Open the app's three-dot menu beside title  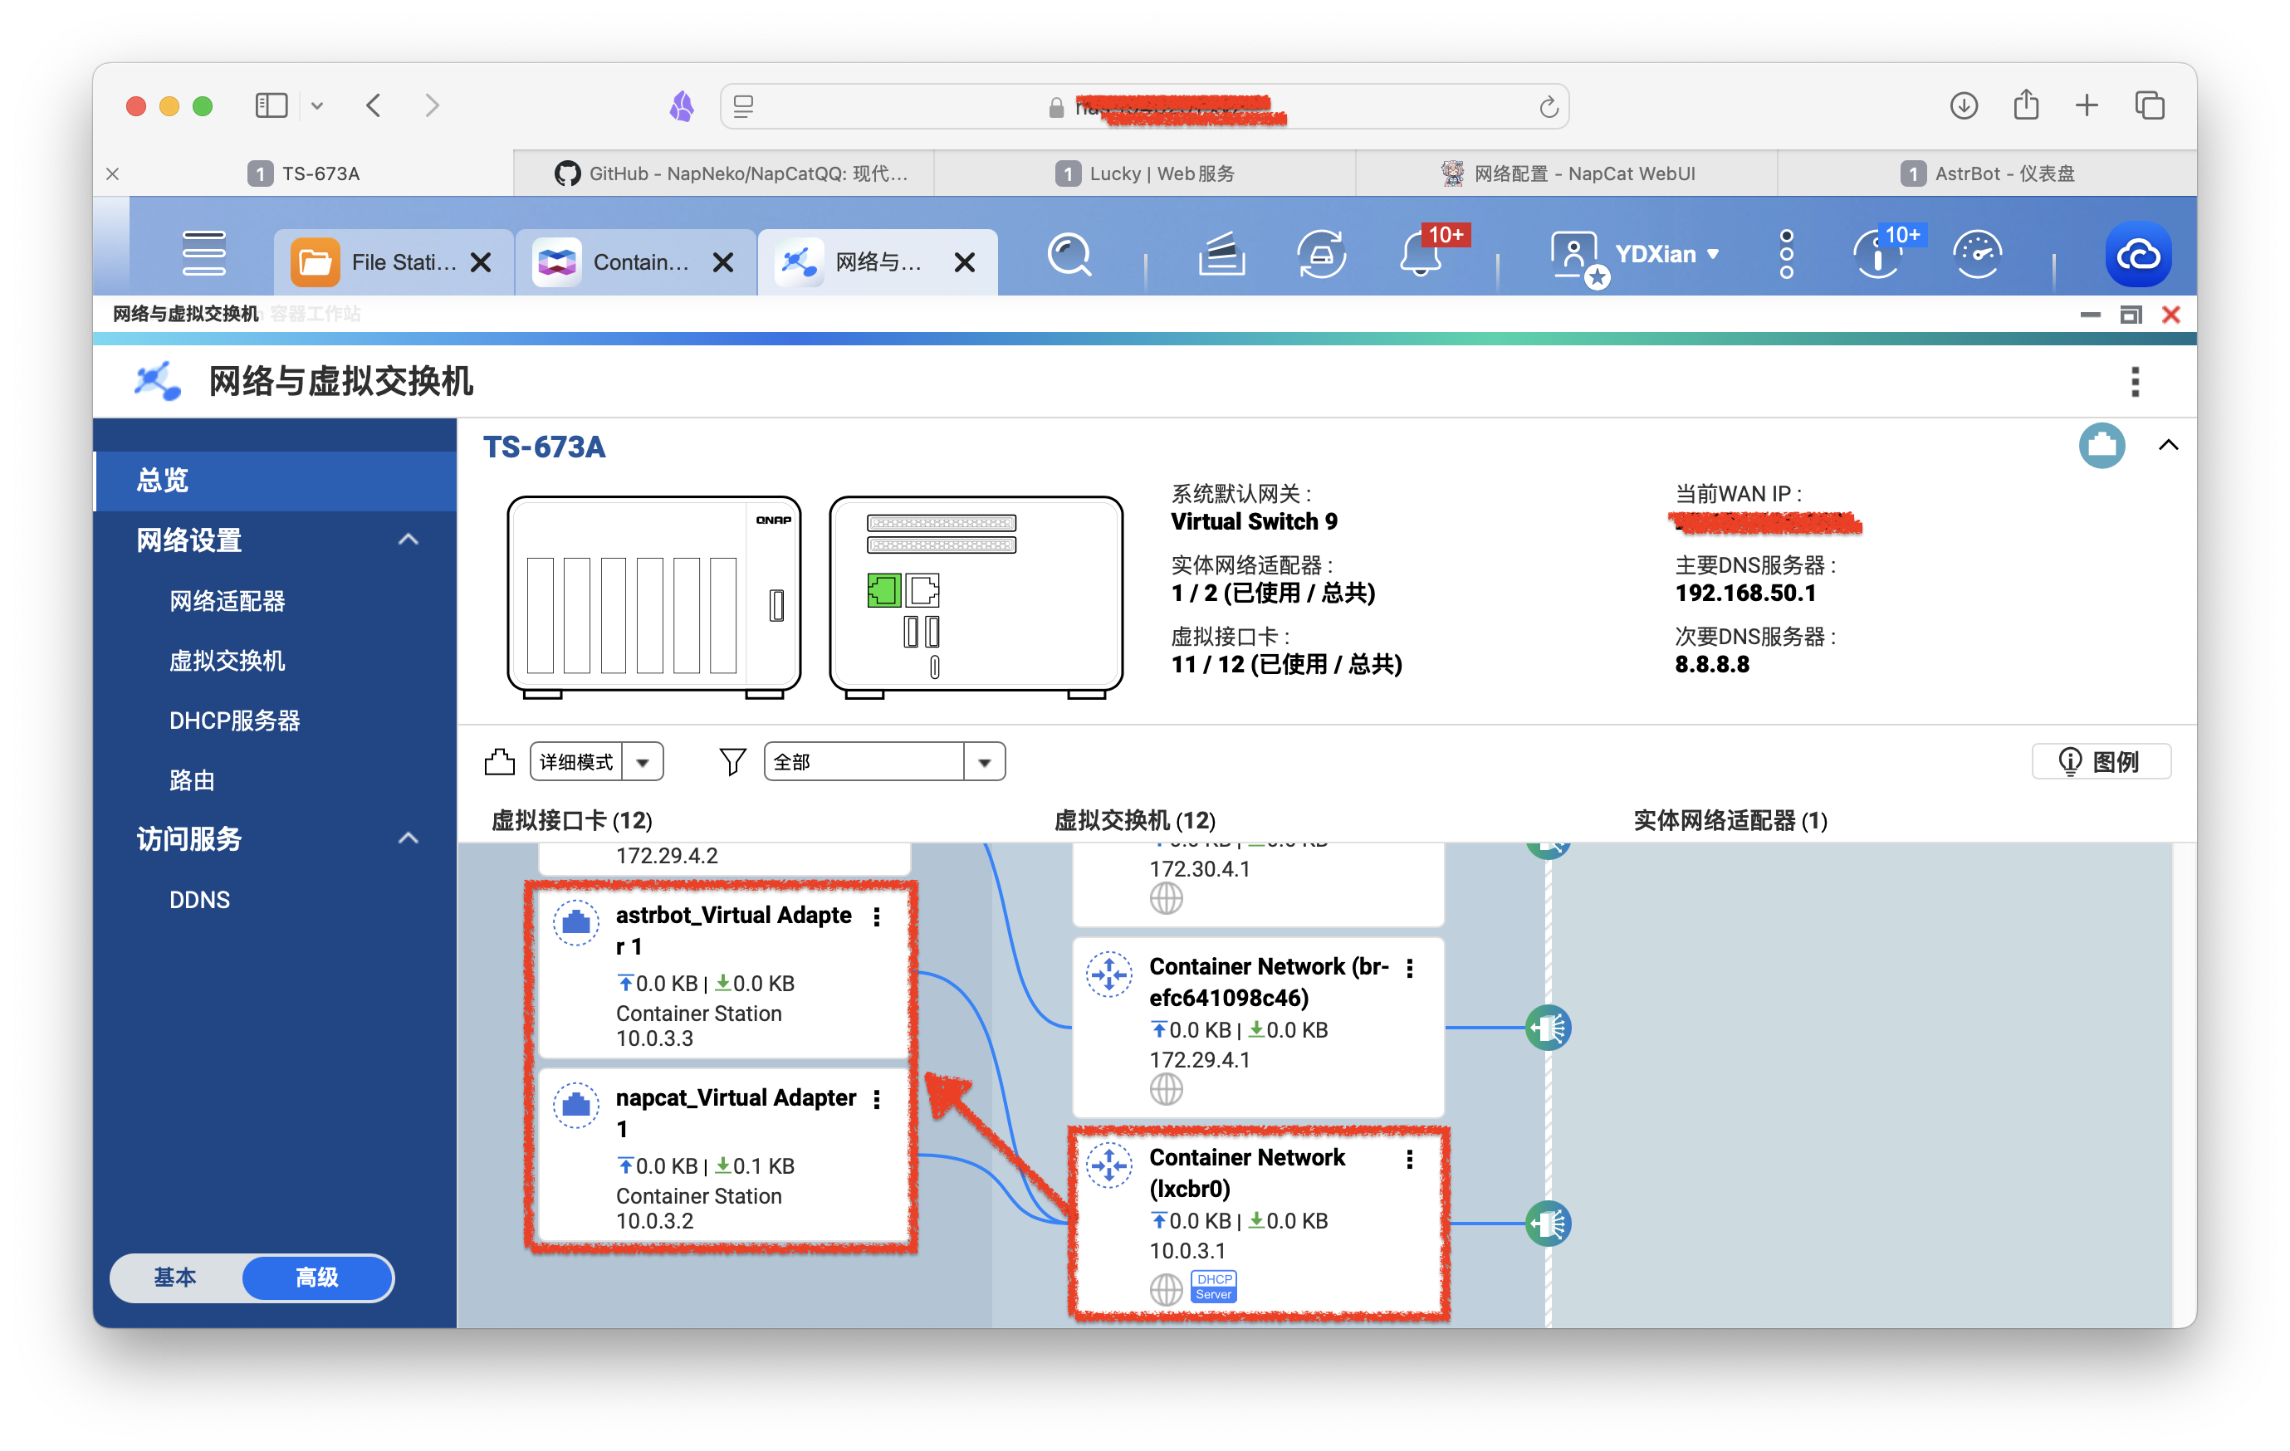(x=2135, y=381)
